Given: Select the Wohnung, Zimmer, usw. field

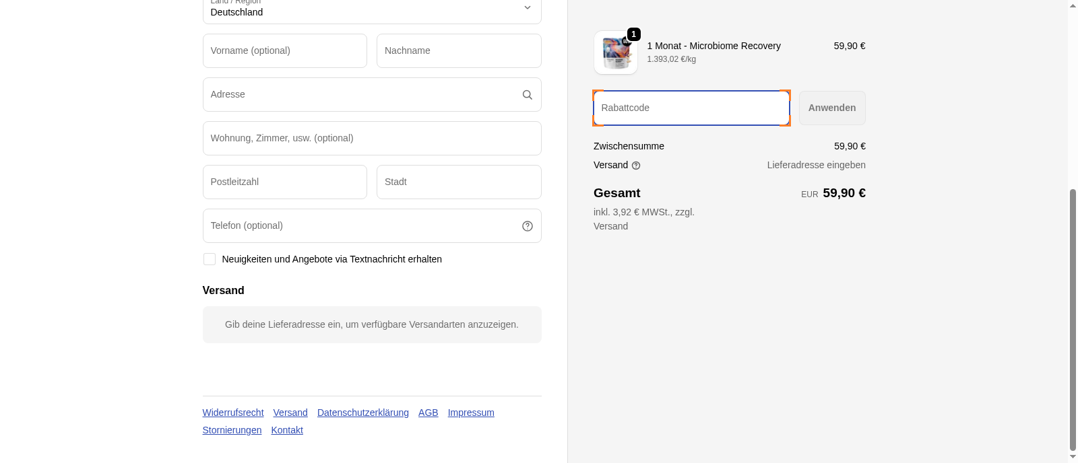Looking at the screenshot, I should pyautogui.click(x=372, y=138).
